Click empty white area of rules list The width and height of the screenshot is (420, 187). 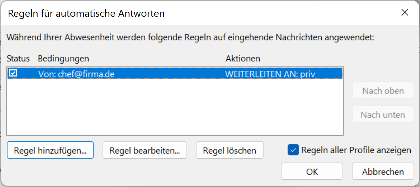pyautogui.click(x=175, y=107)
